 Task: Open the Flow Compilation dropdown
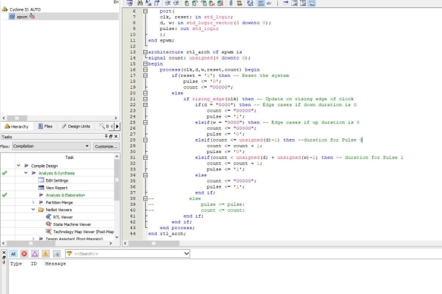pos(51,146)
